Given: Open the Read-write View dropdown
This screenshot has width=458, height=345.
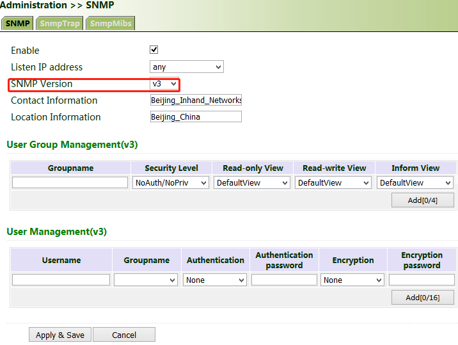Looking at the screenshot, I should (333, 182).
